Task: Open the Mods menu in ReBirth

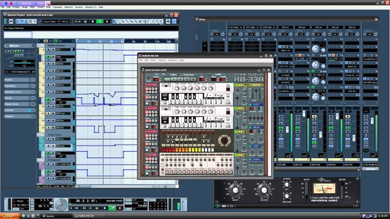Action: (x=153, y=60)
